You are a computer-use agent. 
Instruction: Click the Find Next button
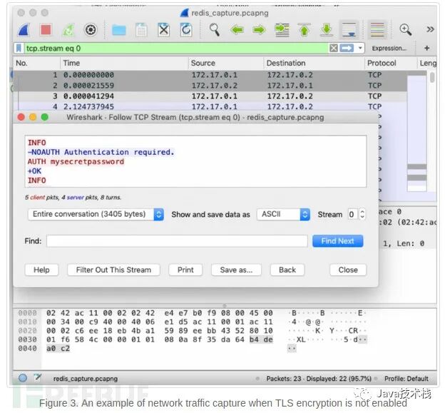pos(338,241)
